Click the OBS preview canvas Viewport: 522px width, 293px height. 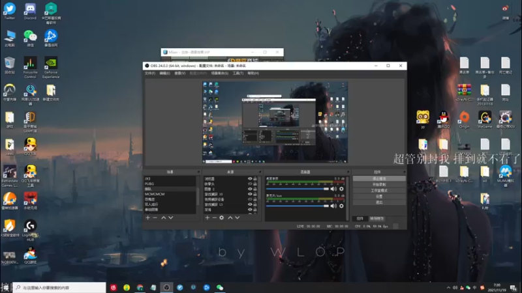pyautogui.click(x=275, y=122)
